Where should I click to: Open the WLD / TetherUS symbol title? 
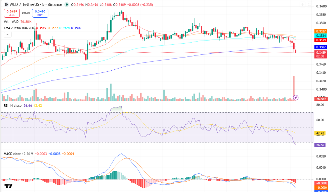35,5
